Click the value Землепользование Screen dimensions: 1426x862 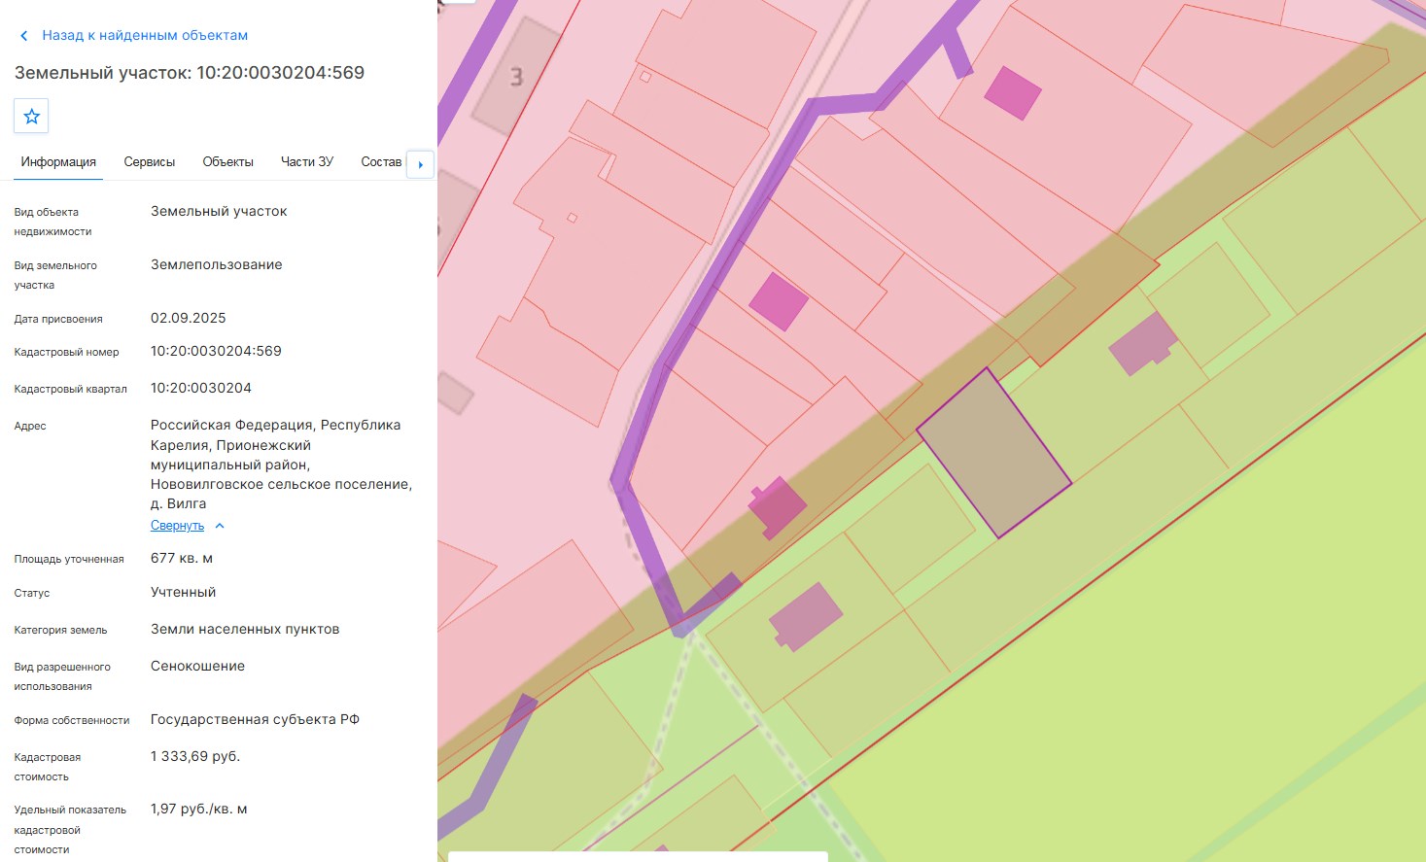coord(217,264)
